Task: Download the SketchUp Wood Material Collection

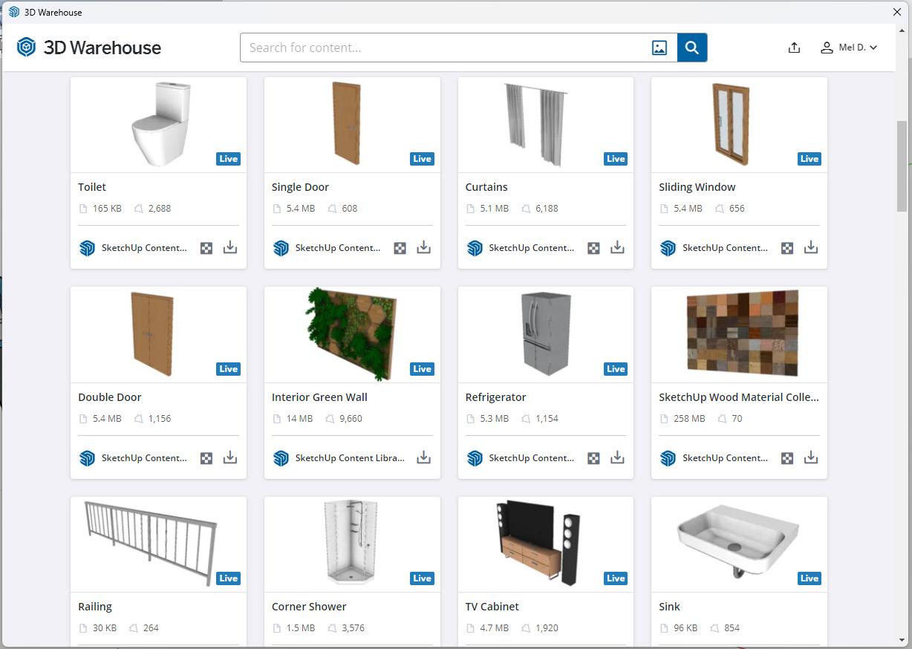Action: coord(811,457)
